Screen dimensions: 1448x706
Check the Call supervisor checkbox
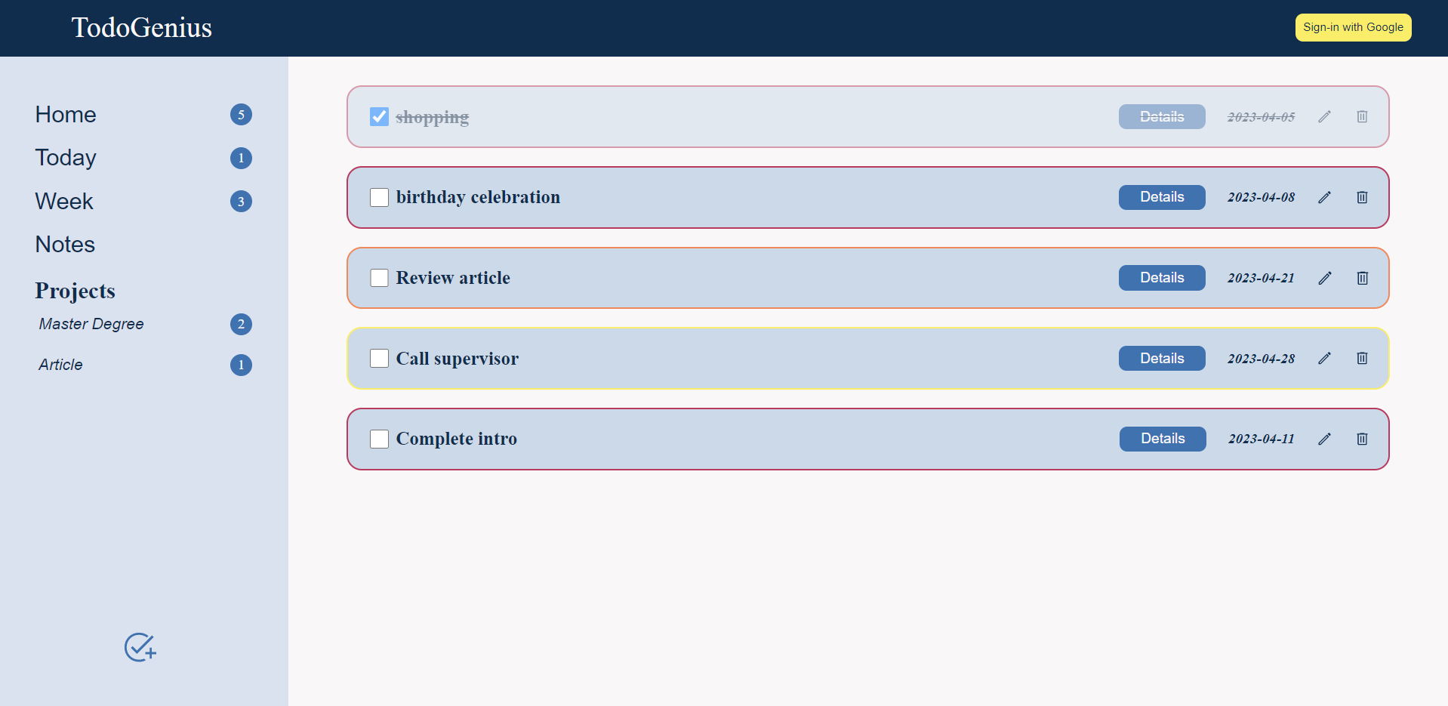pos(379,358)
